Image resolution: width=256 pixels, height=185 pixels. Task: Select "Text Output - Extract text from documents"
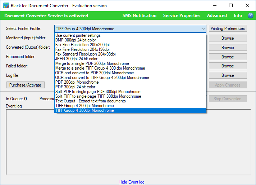(91, 101)
